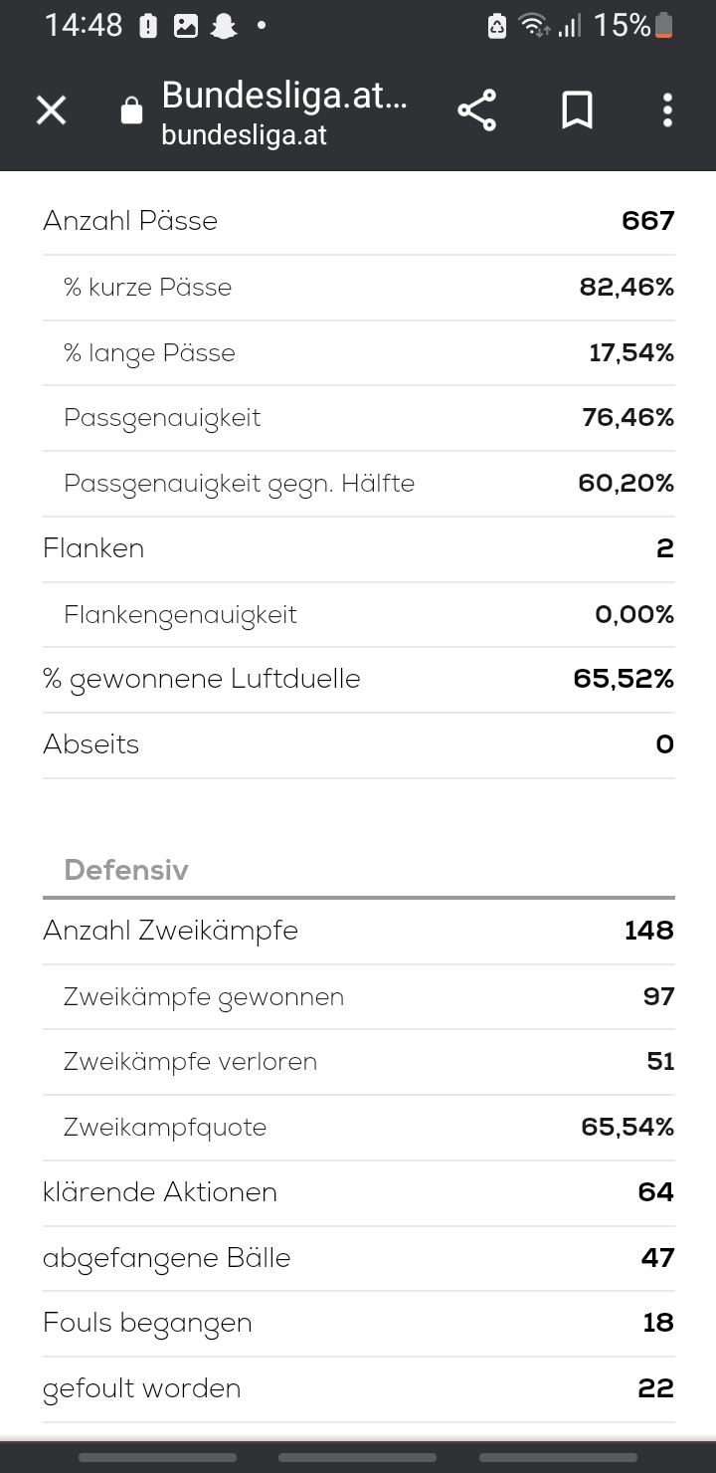Tap the Wi-Fi signal icon

click(x=535, y=26)
